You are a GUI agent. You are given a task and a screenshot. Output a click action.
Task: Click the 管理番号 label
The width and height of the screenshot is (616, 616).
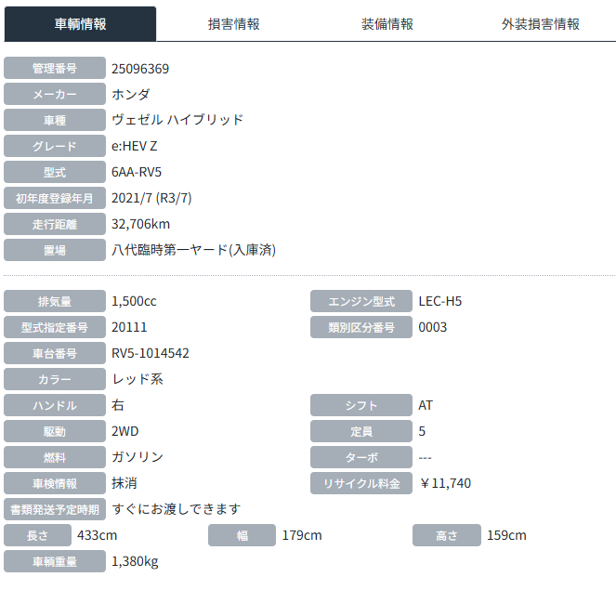(x=55, y=68)
